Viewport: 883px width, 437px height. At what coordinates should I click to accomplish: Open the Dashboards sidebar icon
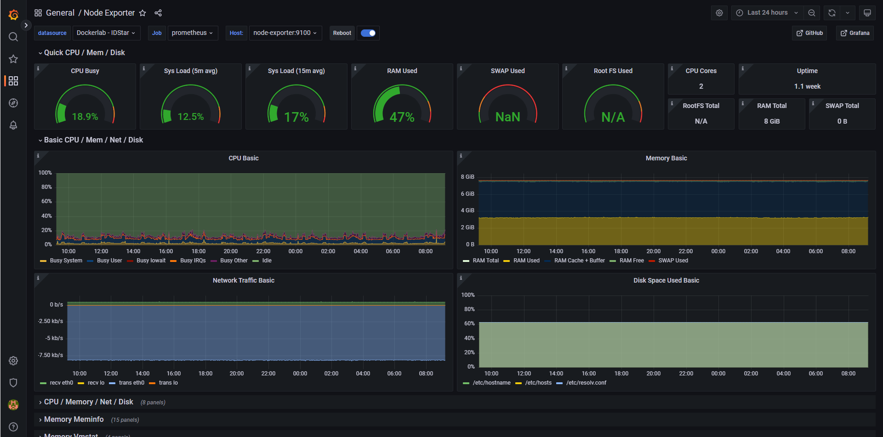(13, 81)
